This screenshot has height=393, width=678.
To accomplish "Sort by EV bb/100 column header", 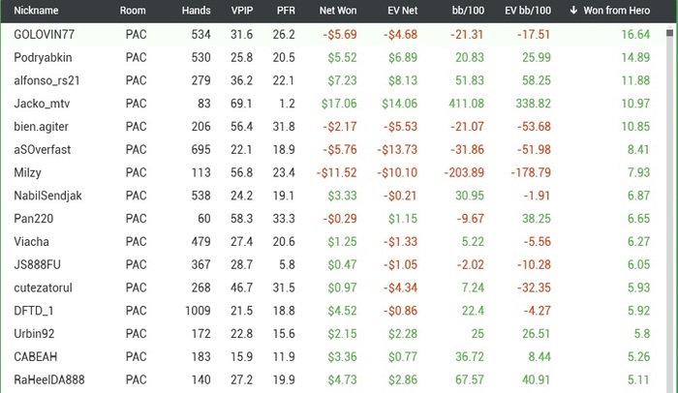I will coord(530,11).
